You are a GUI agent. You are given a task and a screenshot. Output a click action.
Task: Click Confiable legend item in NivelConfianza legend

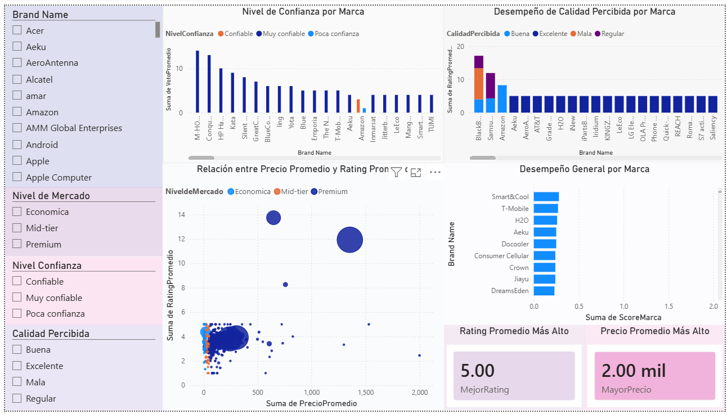click(x=235, y=34)
